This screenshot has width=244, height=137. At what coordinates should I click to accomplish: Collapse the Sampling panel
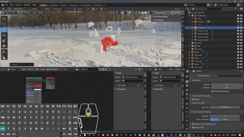click(191, 80)
